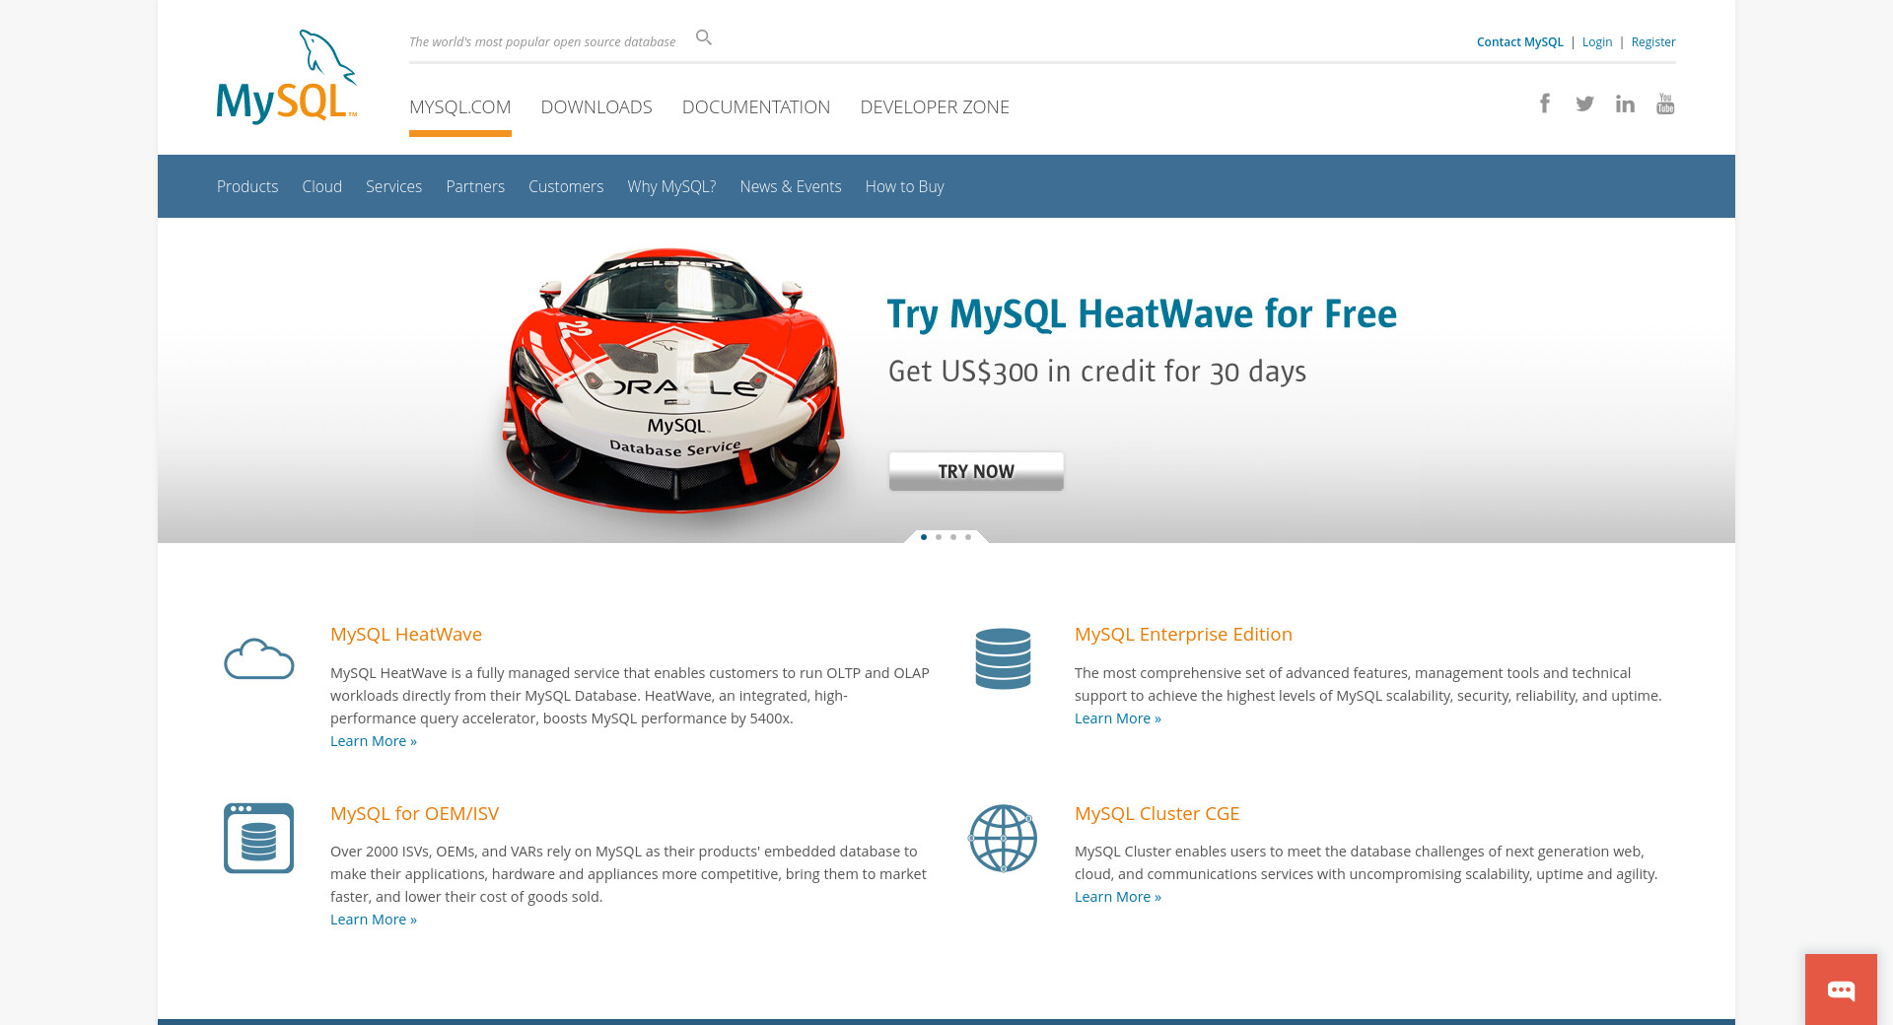This screenshot has width=1893, height=1025.
Task: Open the Products menu
Action: (x=247, y=186)
